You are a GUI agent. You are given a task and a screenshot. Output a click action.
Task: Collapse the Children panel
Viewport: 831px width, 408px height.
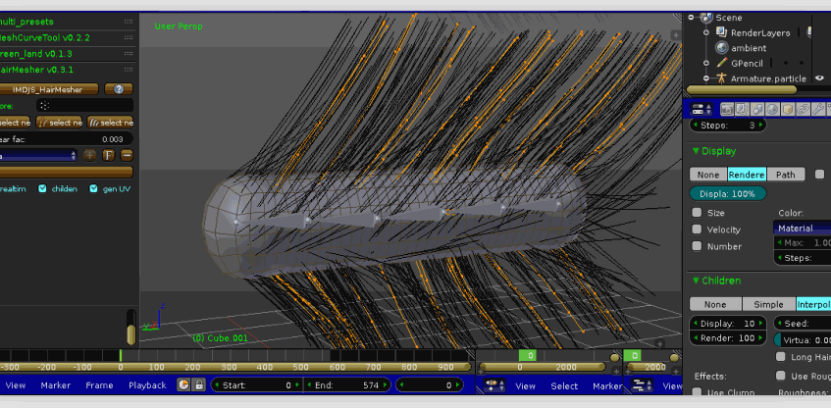[716, 280]
